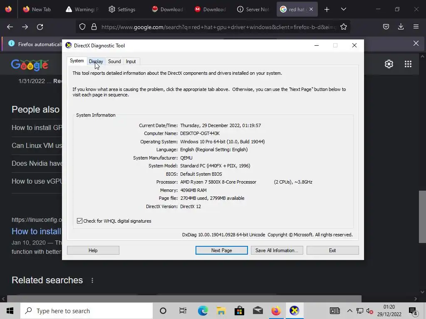Viewport: 426px width, 319px height.
Task: Open the Windows Start menu
Action: (10, 311)
